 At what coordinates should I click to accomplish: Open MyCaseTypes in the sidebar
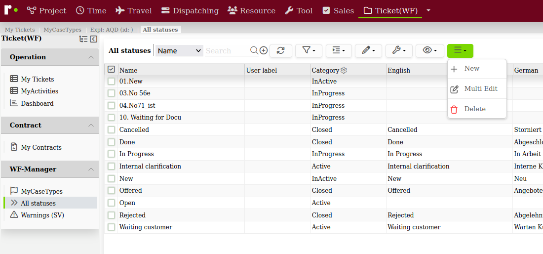click(41, 191)
